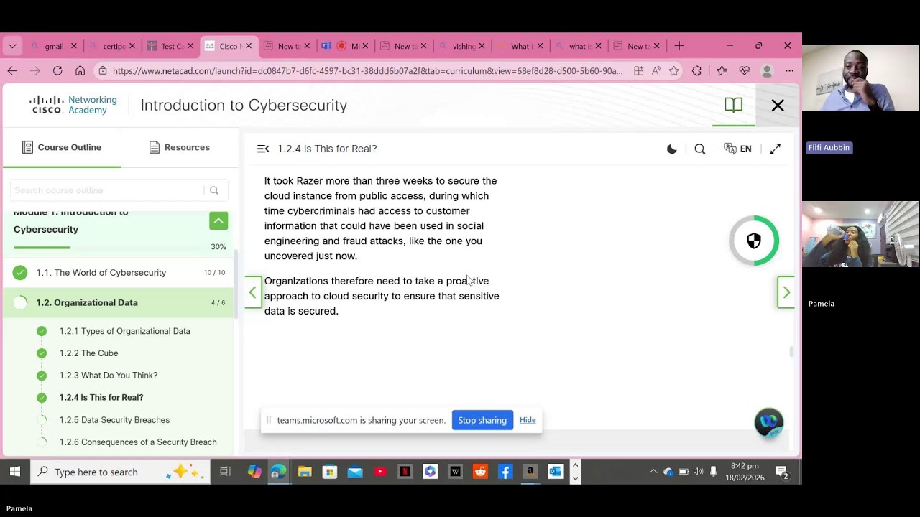Screen dimensions: 920x517
Task: Open the EN language selector
Action: coord(737,149)
